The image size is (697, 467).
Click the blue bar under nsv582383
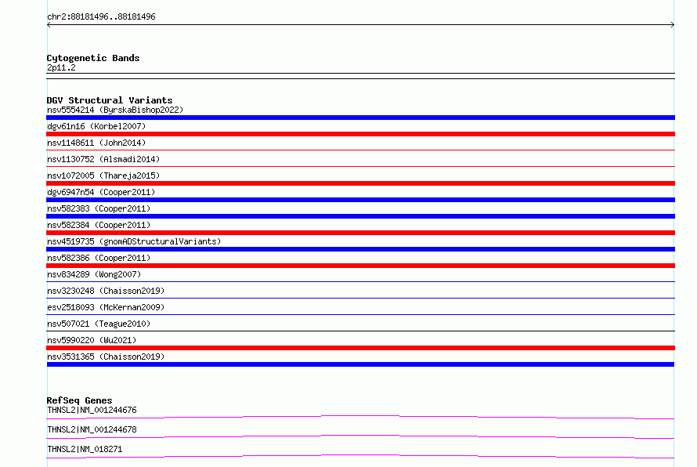(360, 216)
